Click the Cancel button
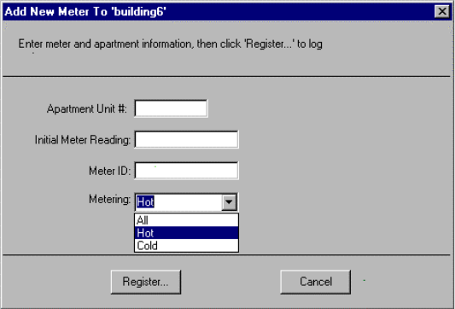The height and width of the screenshot is (309, 455). 315,282
